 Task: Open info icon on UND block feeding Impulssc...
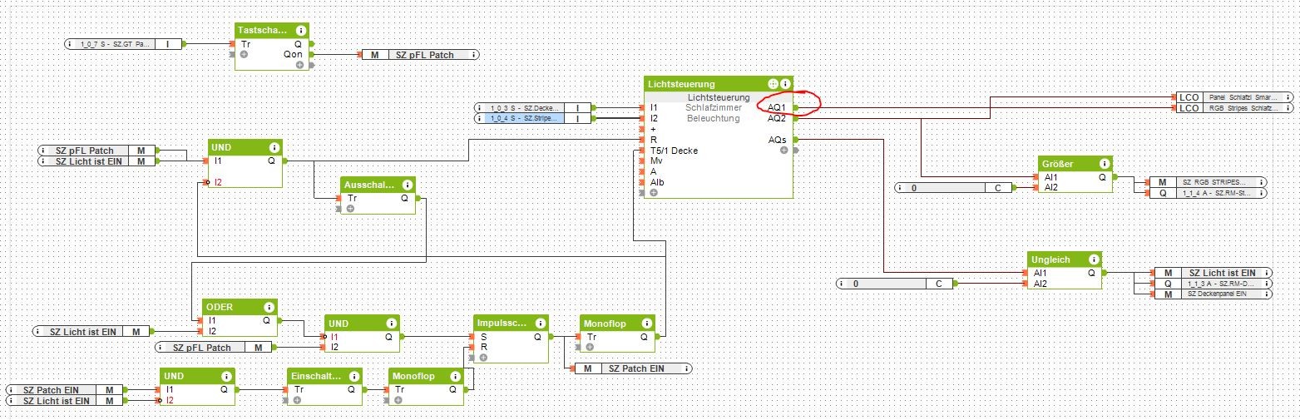click(x=391, y=324)
